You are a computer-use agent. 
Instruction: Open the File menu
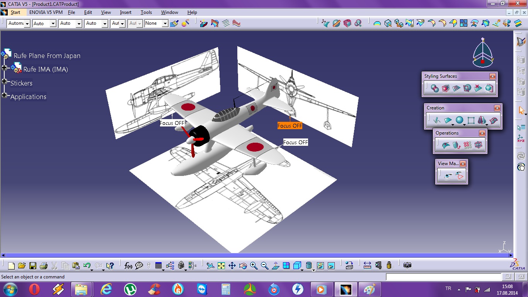(72, 12)
